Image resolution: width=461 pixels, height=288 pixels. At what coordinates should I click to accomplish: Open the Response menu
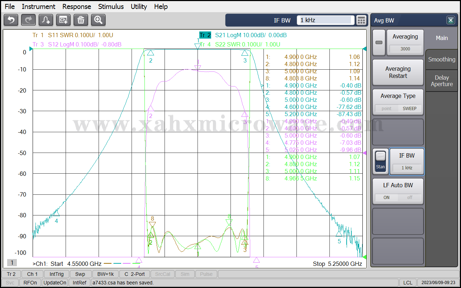(77, 6)
